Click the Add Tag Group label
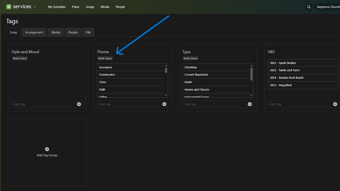This screenshot has width=340, height=191. (47, 155)
